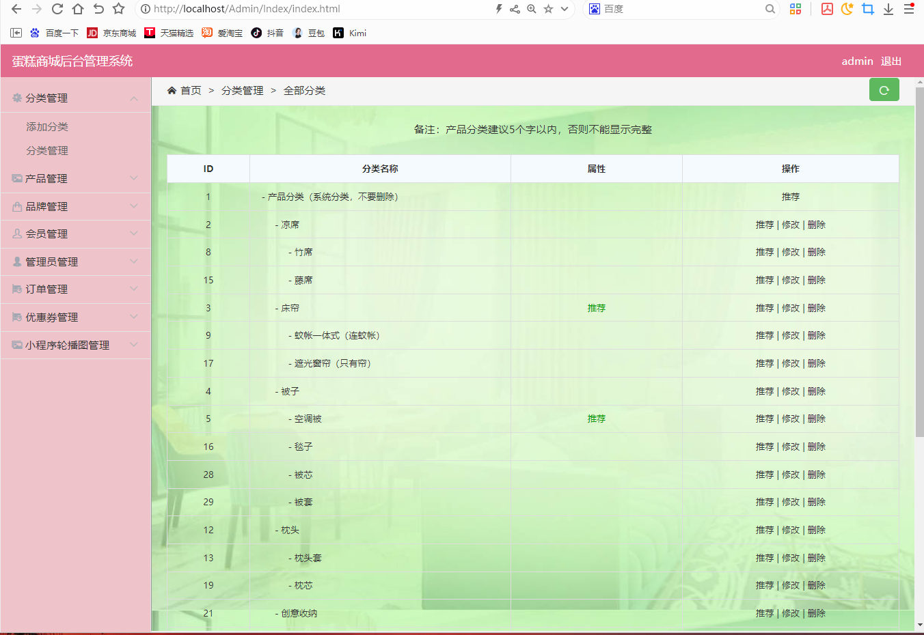
Task: Click the green refresh button above the table
Action: coord(884,89)
